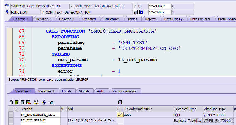
Task: Switch to the Desktop 2 tab
Action: coord(44,19)
